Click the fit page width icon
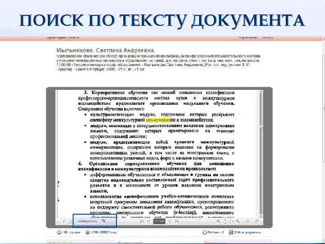Viewport: 325px width, 244px height. 232,221
